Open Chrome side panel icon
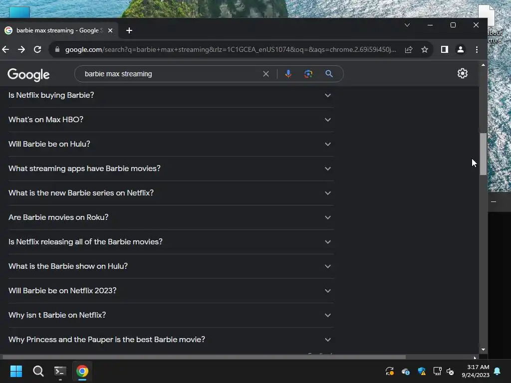Viewport: 511px width, 383px height. click(x=445, y=49)
